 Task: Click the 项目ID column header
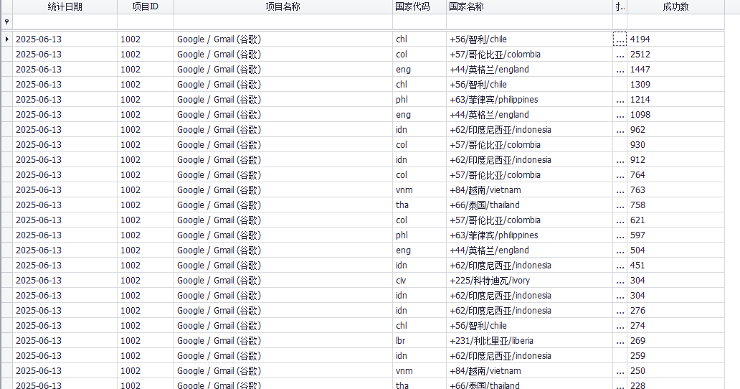coord(146,6)
